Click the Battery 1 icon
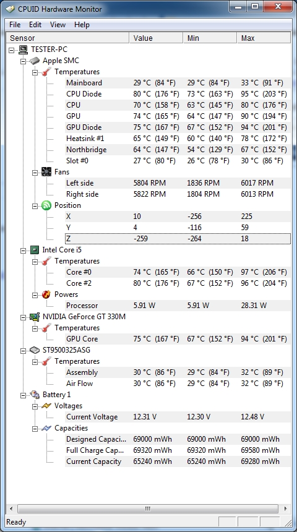This screenshot has height=532, width=297. click(x=35, y=395)
